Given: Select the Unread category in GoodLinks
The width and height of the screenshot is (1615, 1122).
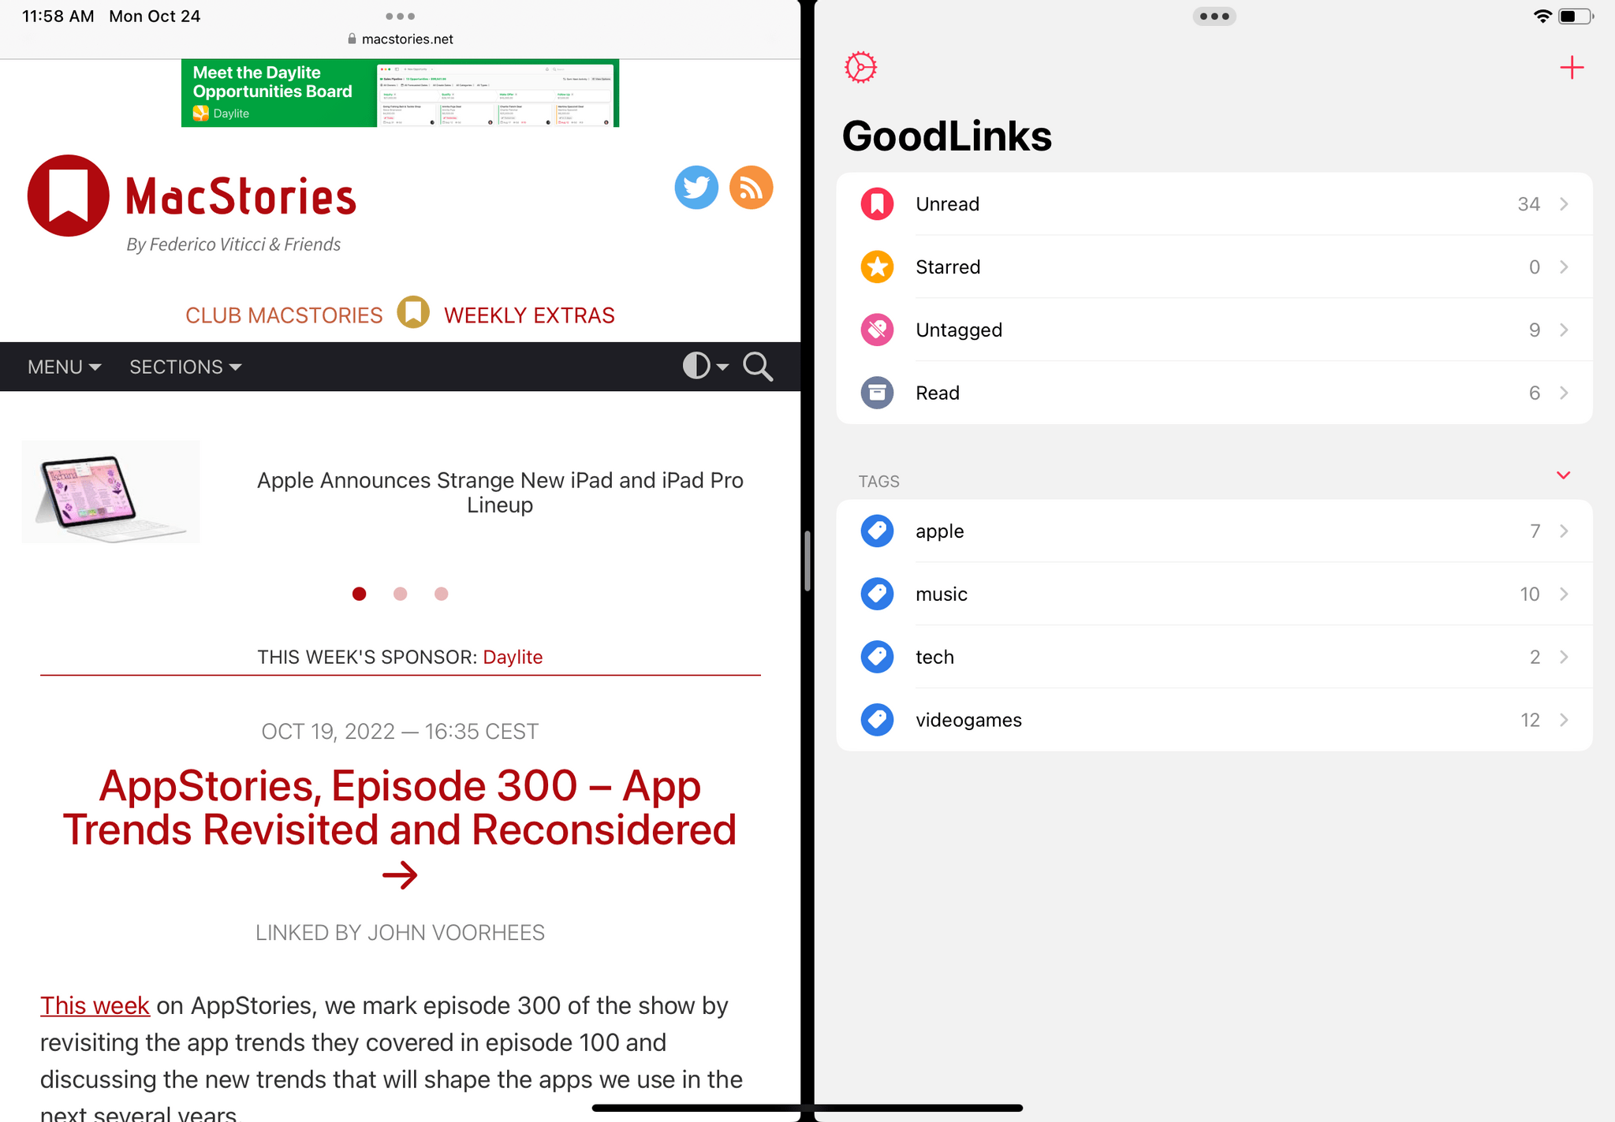Looking at the screenshot, I should pyautogui.click(x=1215, y=203).
